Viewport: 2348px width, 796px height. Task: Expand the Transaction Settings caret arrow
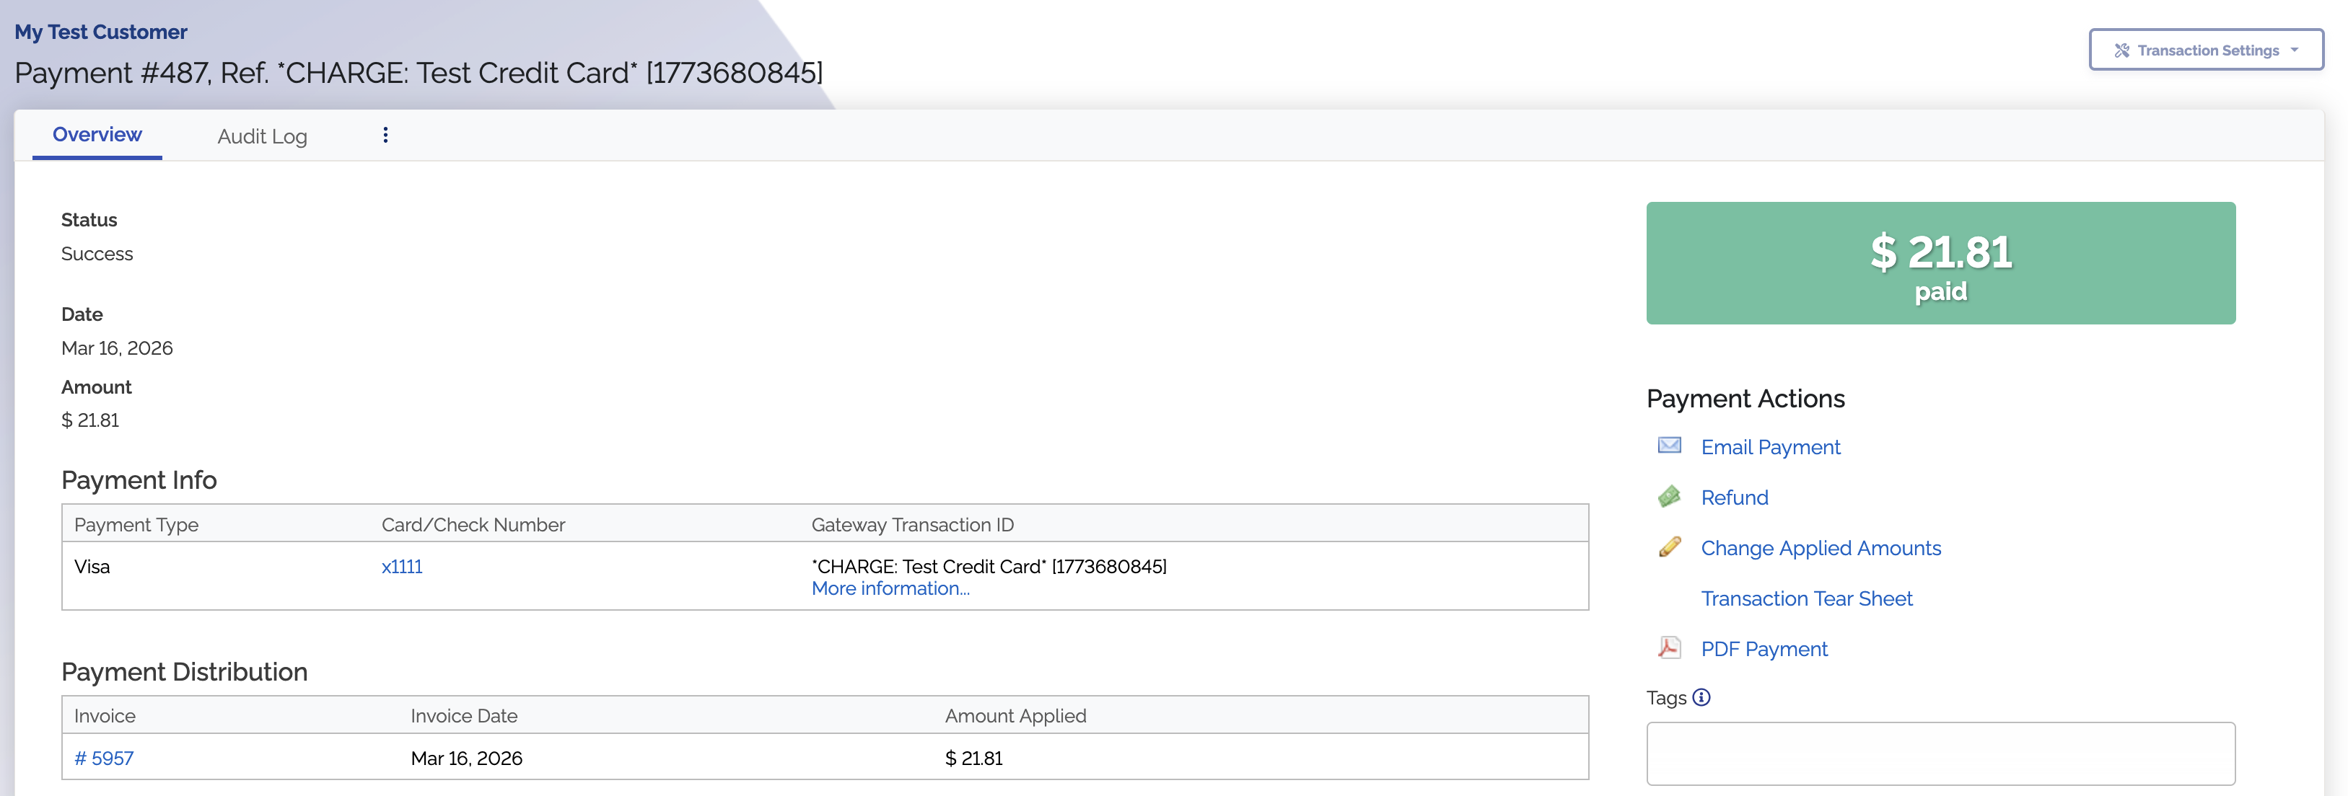point(2294,50)
